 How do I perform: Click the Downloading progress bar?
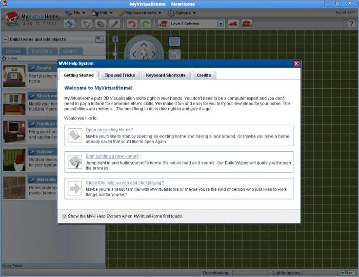tap(250, 273)
